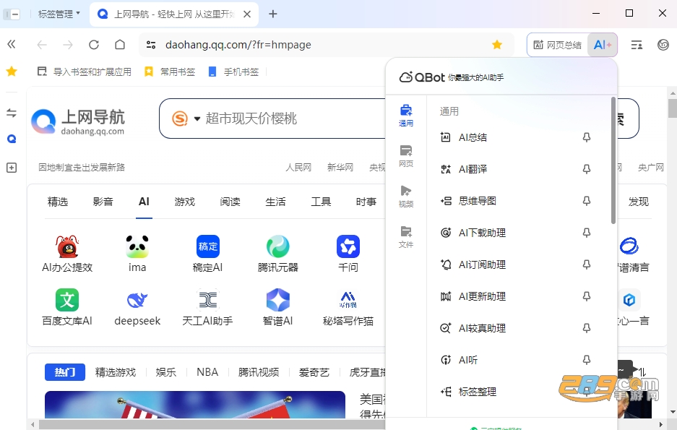
Task: Open the browser menu icon right of AI+
Action: pos(637,45)
